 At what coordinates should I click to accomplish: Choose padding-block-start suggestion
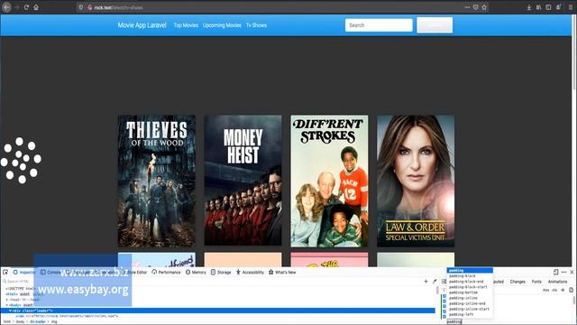pyautogui.click(x=470, y=287)
